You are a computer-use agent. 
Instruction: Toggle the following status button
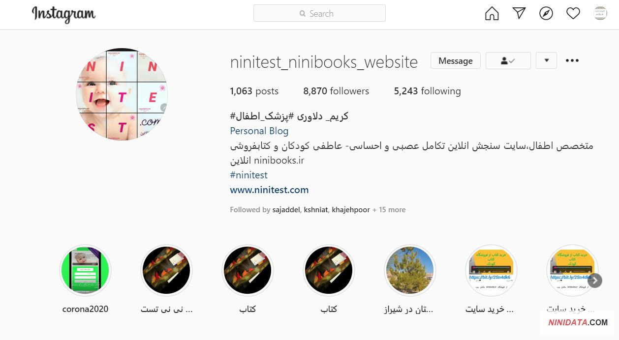[x=508, y=61]
